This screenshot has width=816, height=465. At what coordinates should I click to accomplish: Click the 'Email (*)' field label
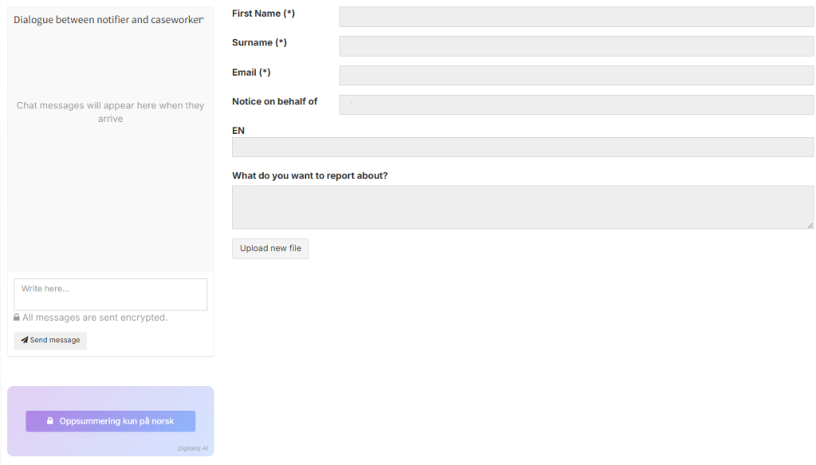click(251, 72)
